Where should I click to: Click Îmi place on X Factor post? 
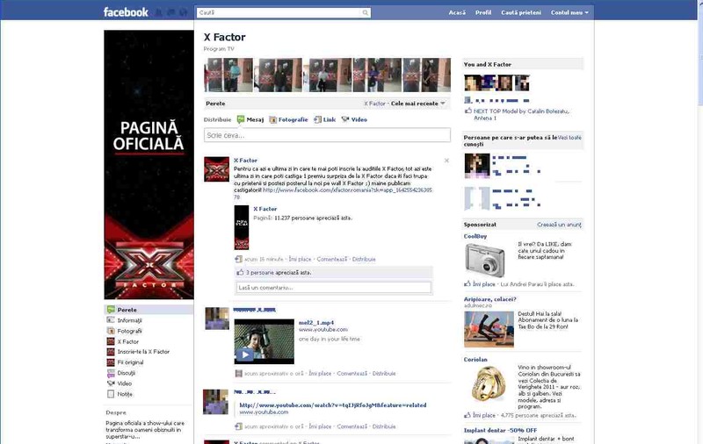(x=300, y=259)
